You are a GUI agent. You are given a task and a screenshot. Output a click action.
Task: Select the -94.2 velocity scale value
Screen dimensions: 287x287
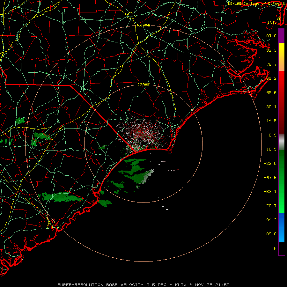click(270, 220)
